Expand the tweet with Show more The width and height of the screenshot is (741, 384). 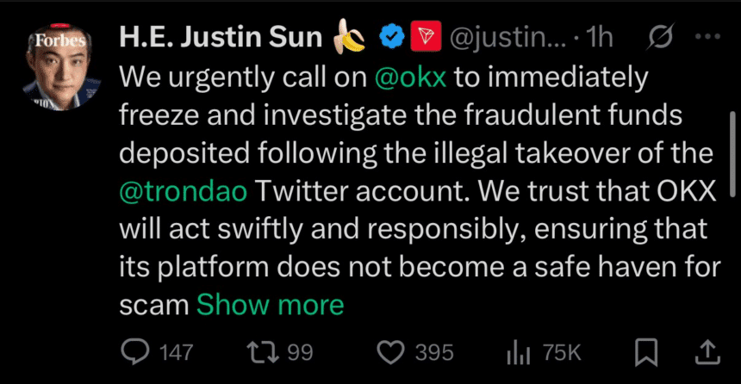[270, 304]
